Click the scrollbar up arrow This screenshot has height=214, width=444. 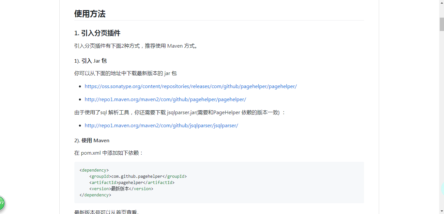[441, 3]
